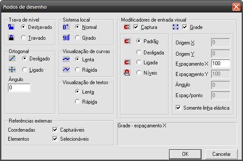This screenshot has width=243, height=161.
Task: Click the Cancelar button
Action: click(221, 154)
